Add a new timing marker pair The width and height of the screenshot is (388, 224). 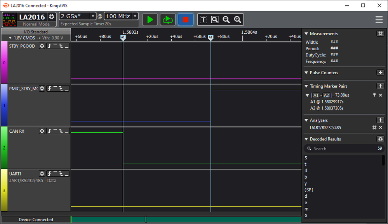click(380, 86)
